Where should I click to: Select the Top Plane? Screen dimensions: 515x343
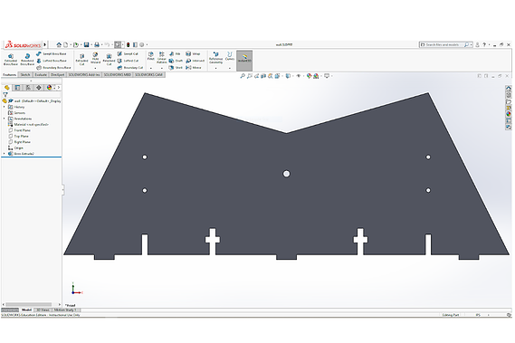tap(18, 137)
